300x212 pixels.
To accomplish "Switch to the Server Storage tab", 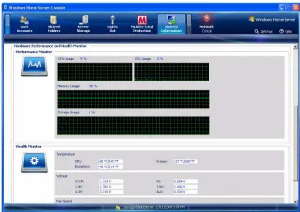I will (83, 24).
